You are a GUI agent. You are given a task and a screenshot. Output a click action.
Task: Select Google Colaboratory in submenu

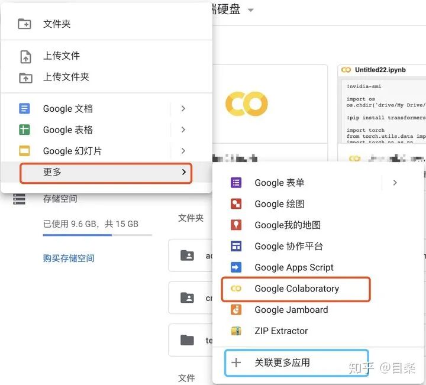click(318, 289)
